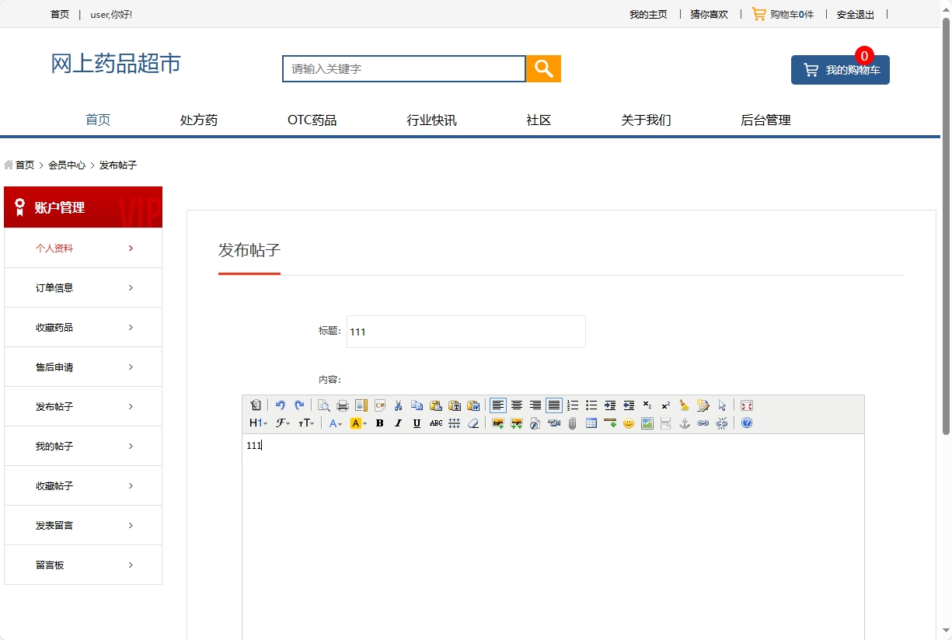
Task: Switch to the OTC药品 tab
Action: (x=312, y=120)
